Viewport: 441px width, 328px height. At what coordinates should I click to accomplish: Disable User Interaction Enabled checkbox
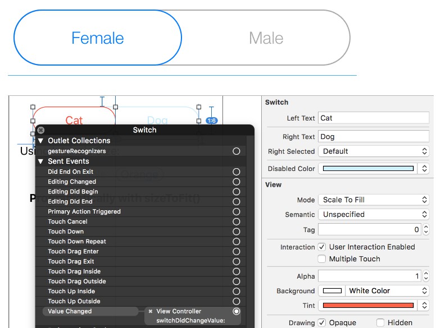tap(322, 247)
